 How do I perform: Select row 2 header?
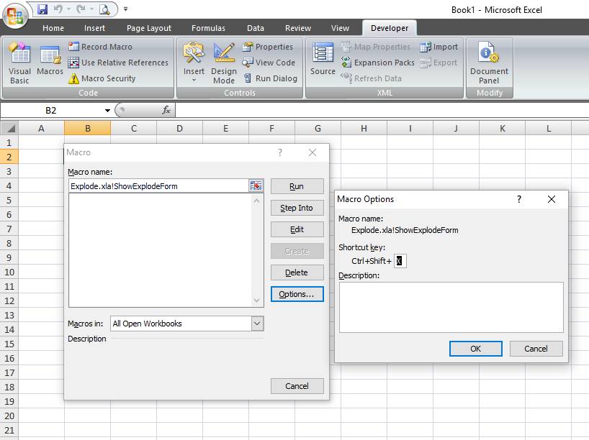[9, 157]
